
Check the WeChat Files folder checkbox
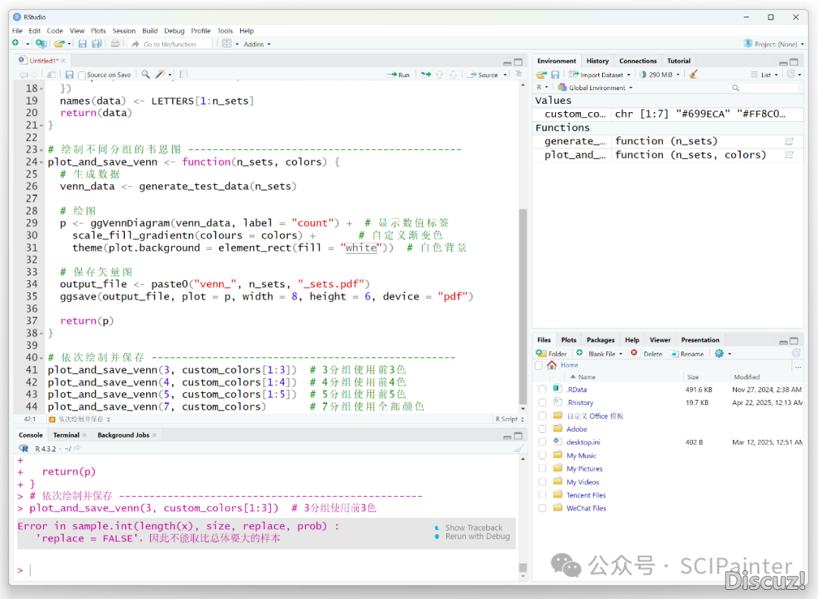tap(542, 508)
